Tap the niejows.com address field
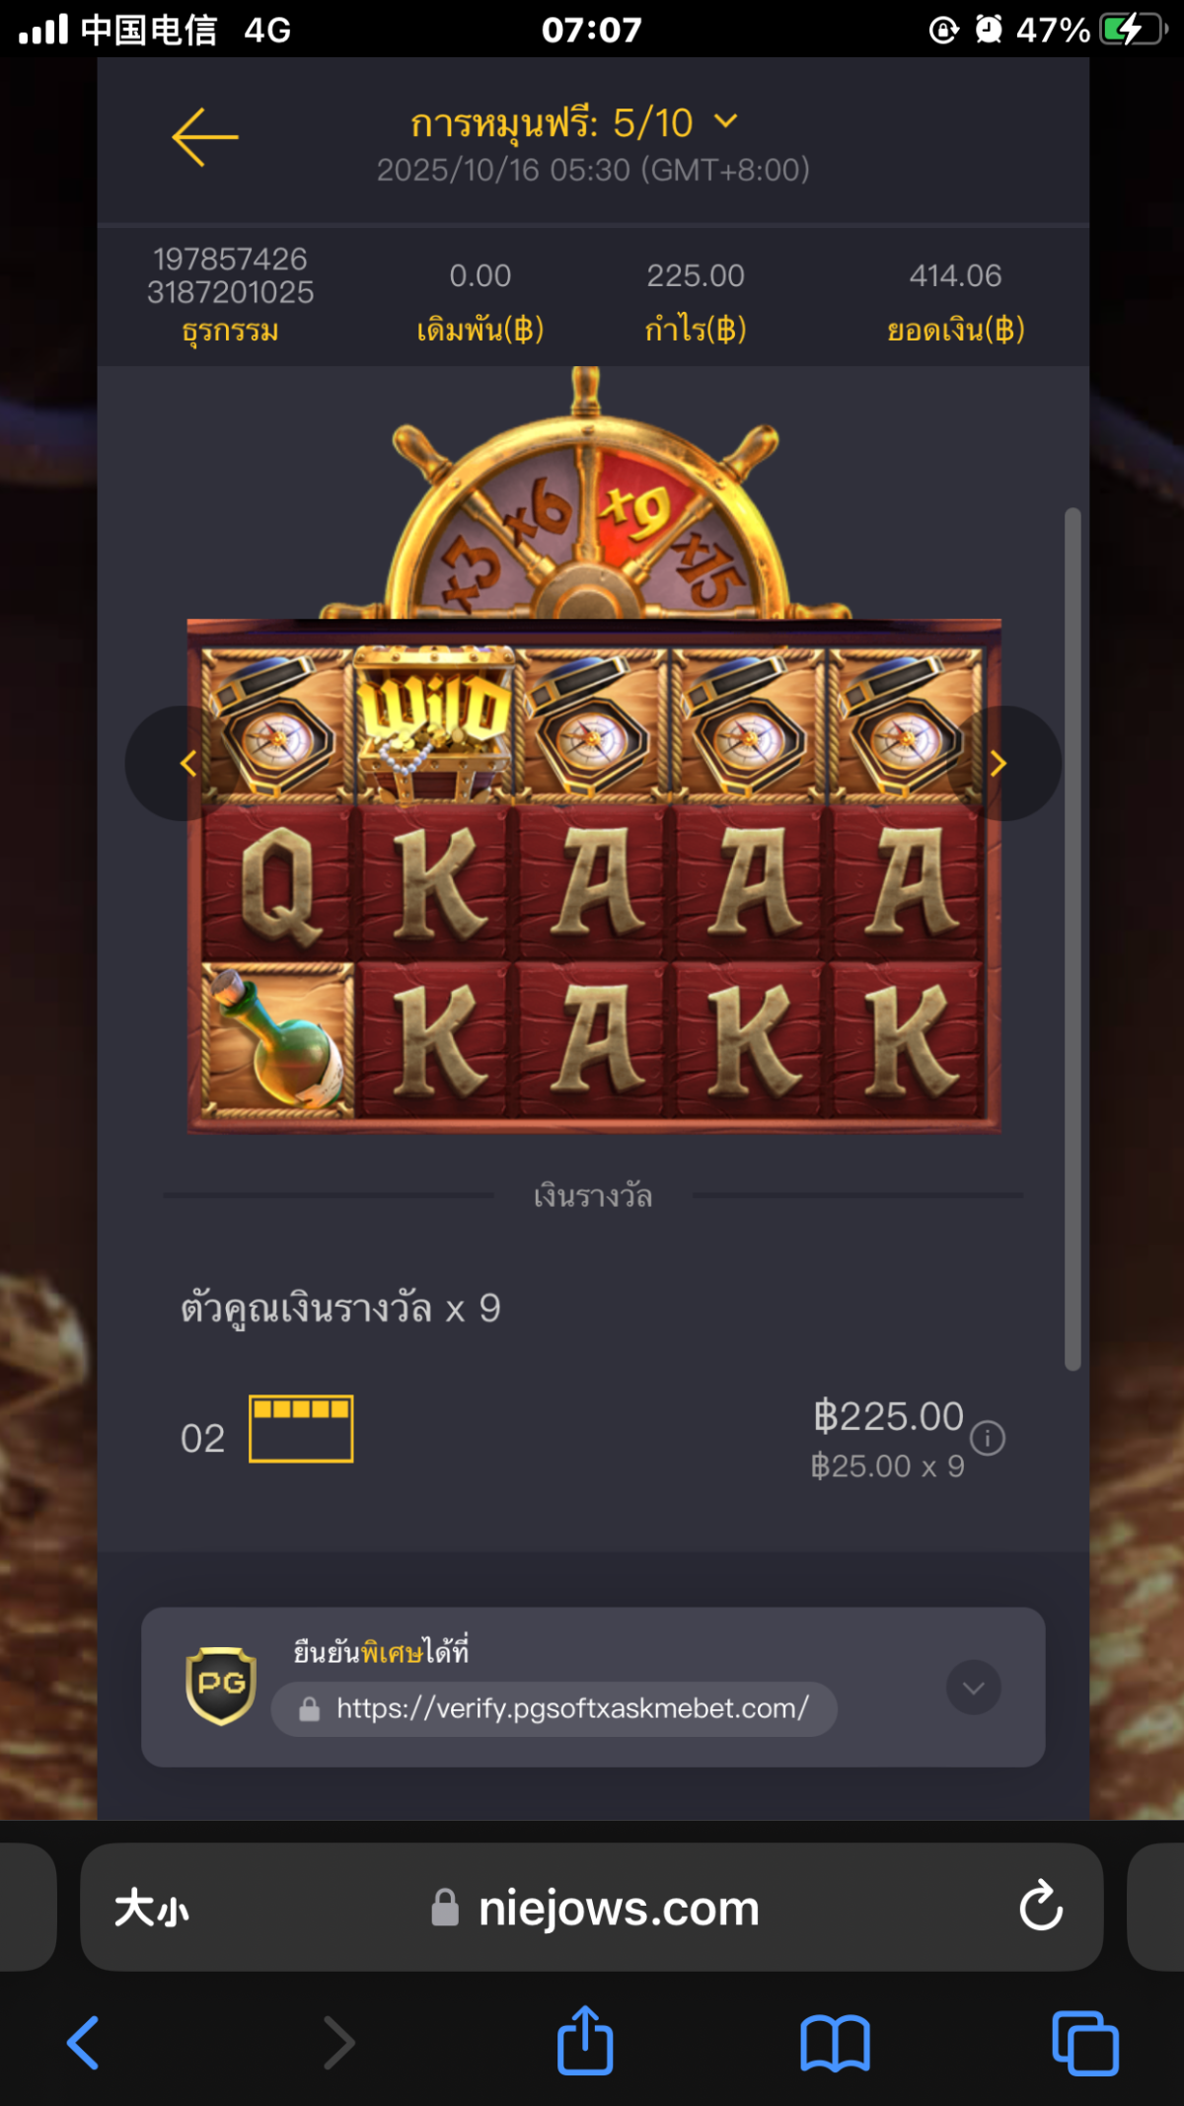The width and height of the screenshot is (1184, 2106). pyautogui.click(x=592, y=1907)
